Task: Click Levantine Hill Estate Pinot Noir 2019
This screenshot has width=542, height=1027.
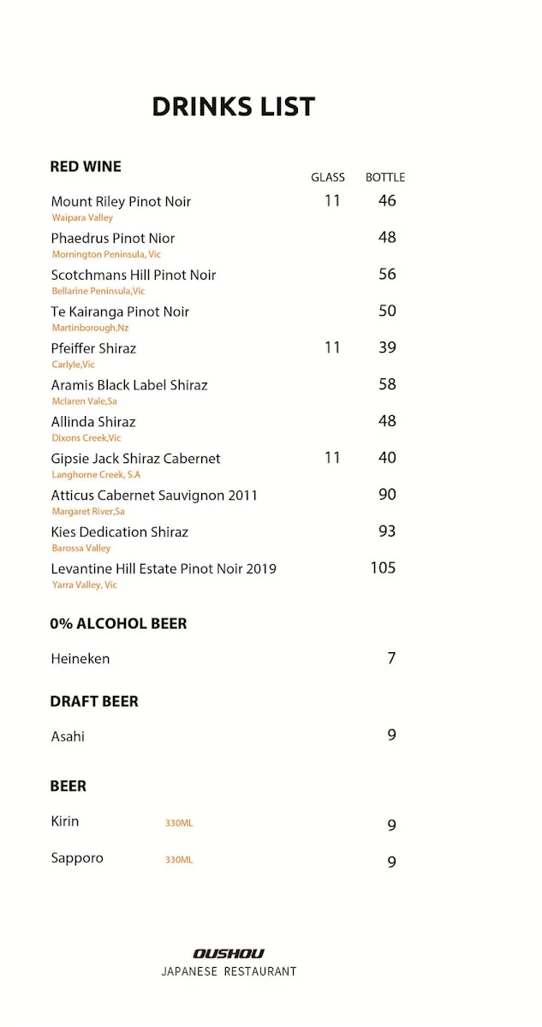Action: 164,569
